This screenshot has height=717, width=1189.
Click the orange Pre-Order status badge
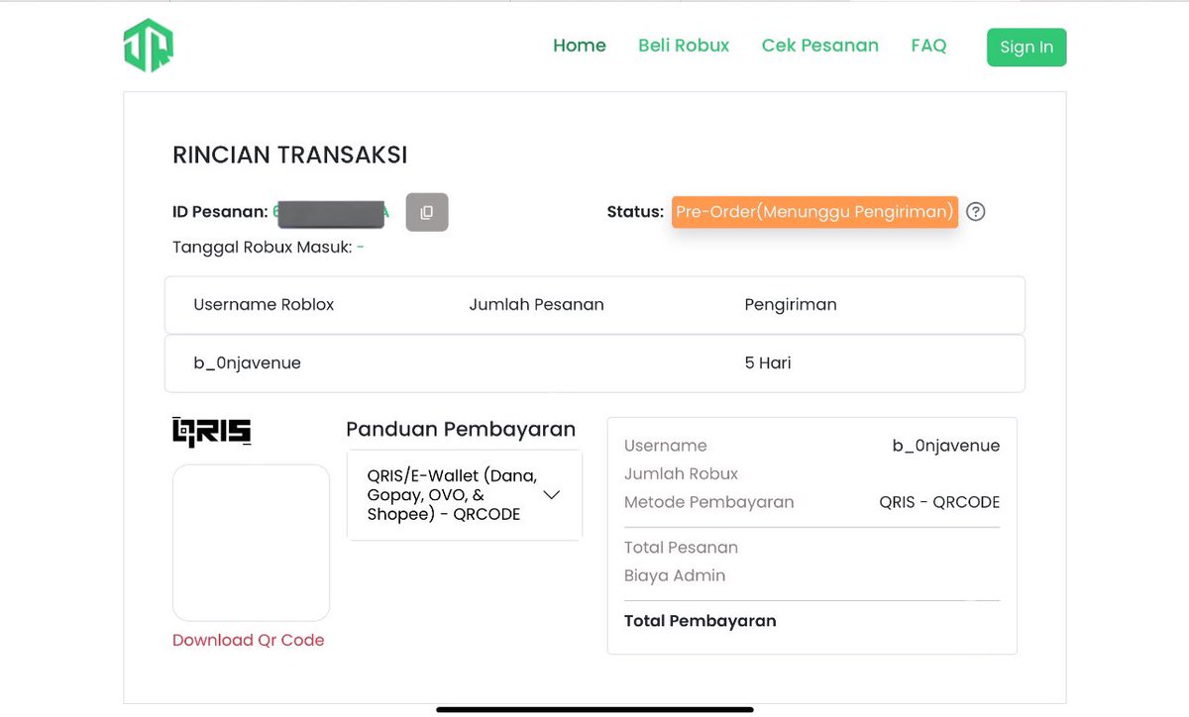(x=813, y=211)
